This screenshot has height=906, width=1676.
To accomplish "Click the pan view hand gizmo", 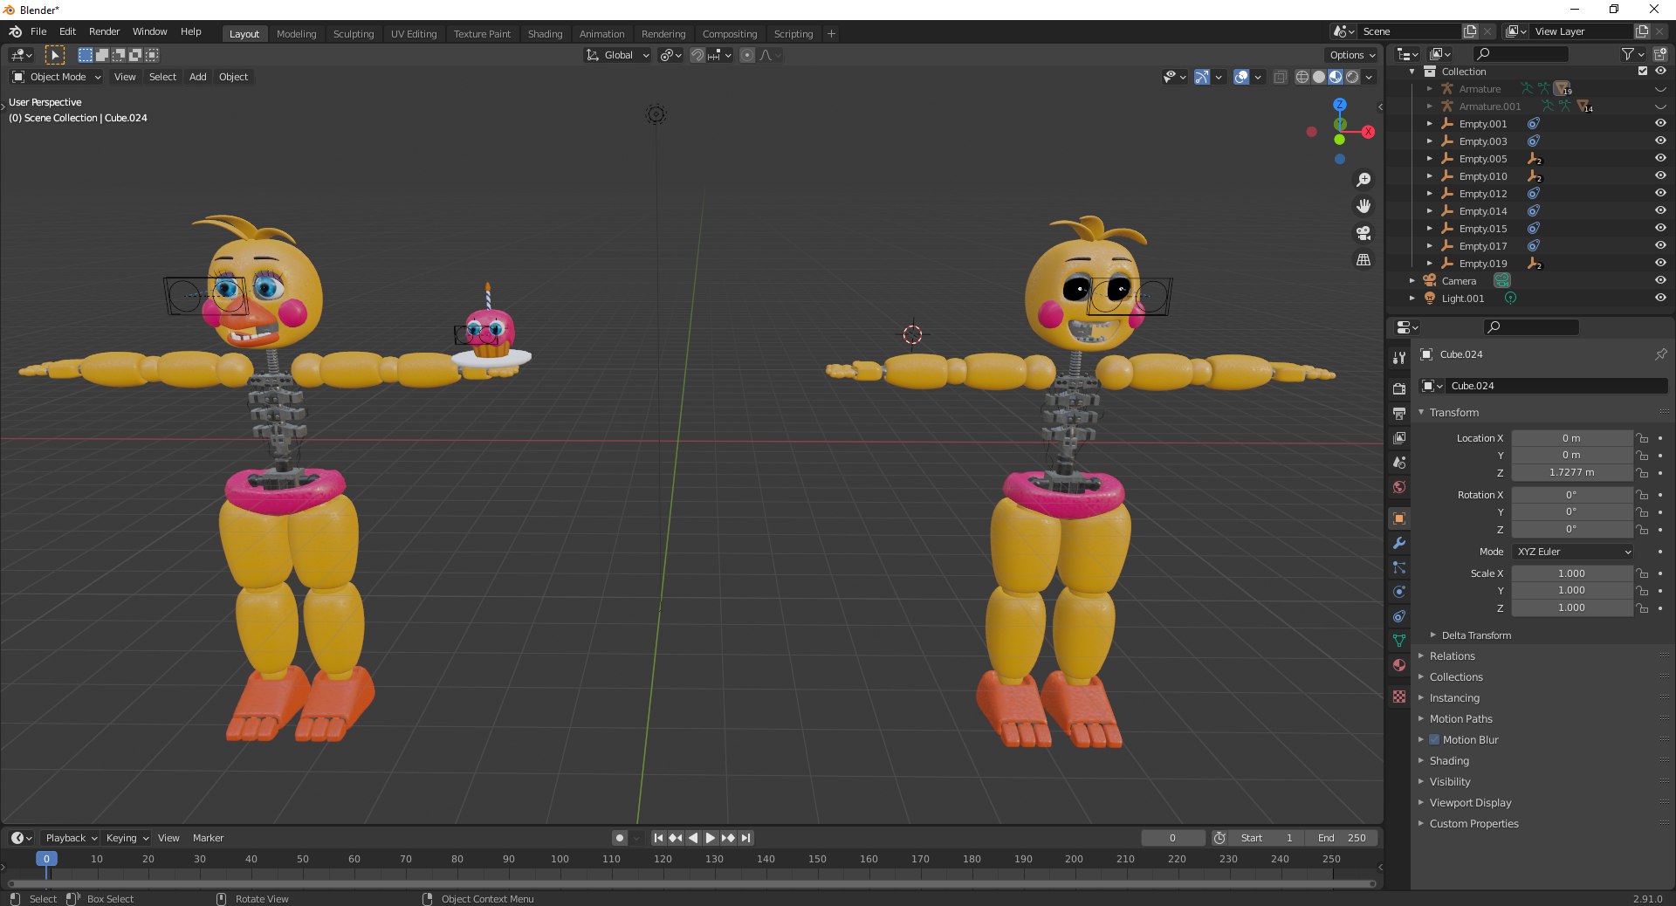I will (1363, 206).
